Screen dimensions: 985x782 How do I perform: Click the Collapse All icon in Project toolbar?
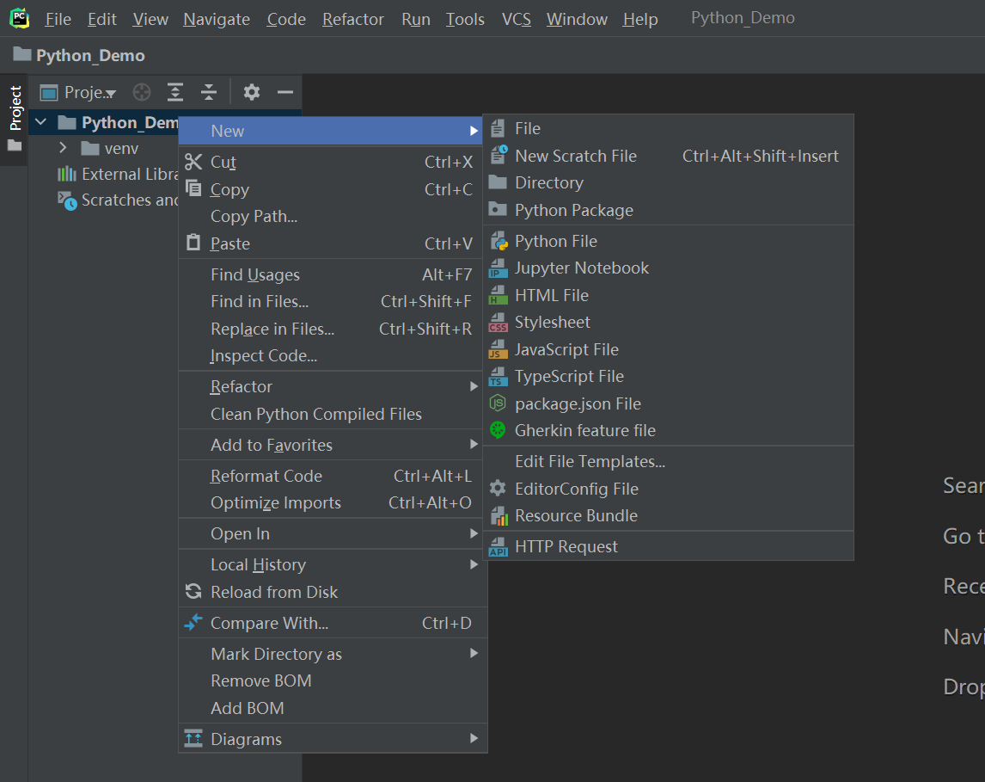[x=209, y=92]
